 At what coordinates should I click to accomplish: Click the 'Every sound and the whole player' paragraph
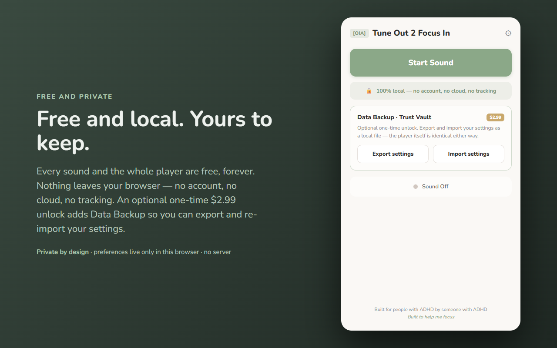coord(147,200)
